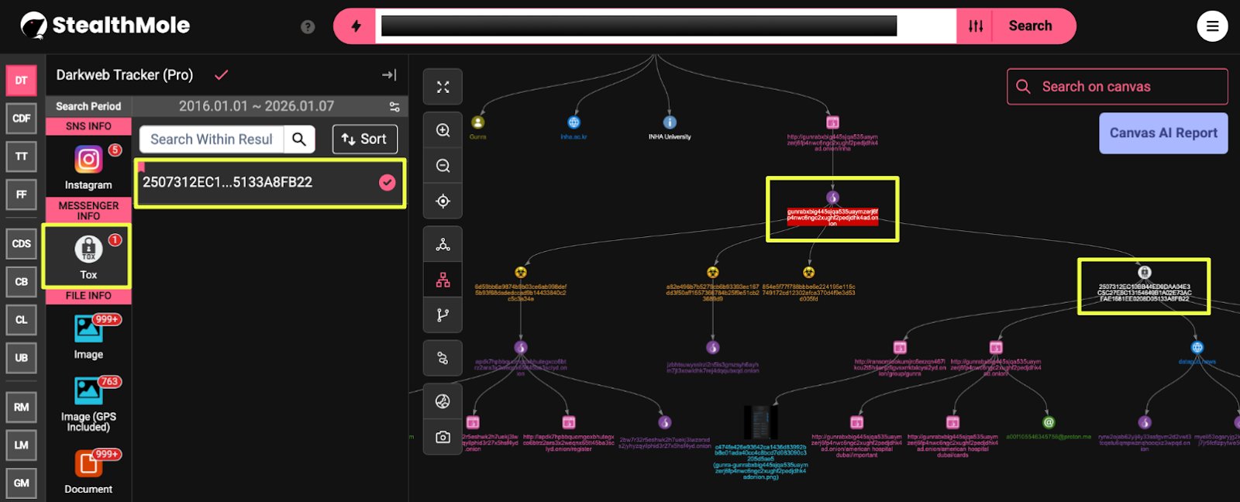Toggle the checkmark on result 2507312EC1...5133A8FB22

coord(387,183)
